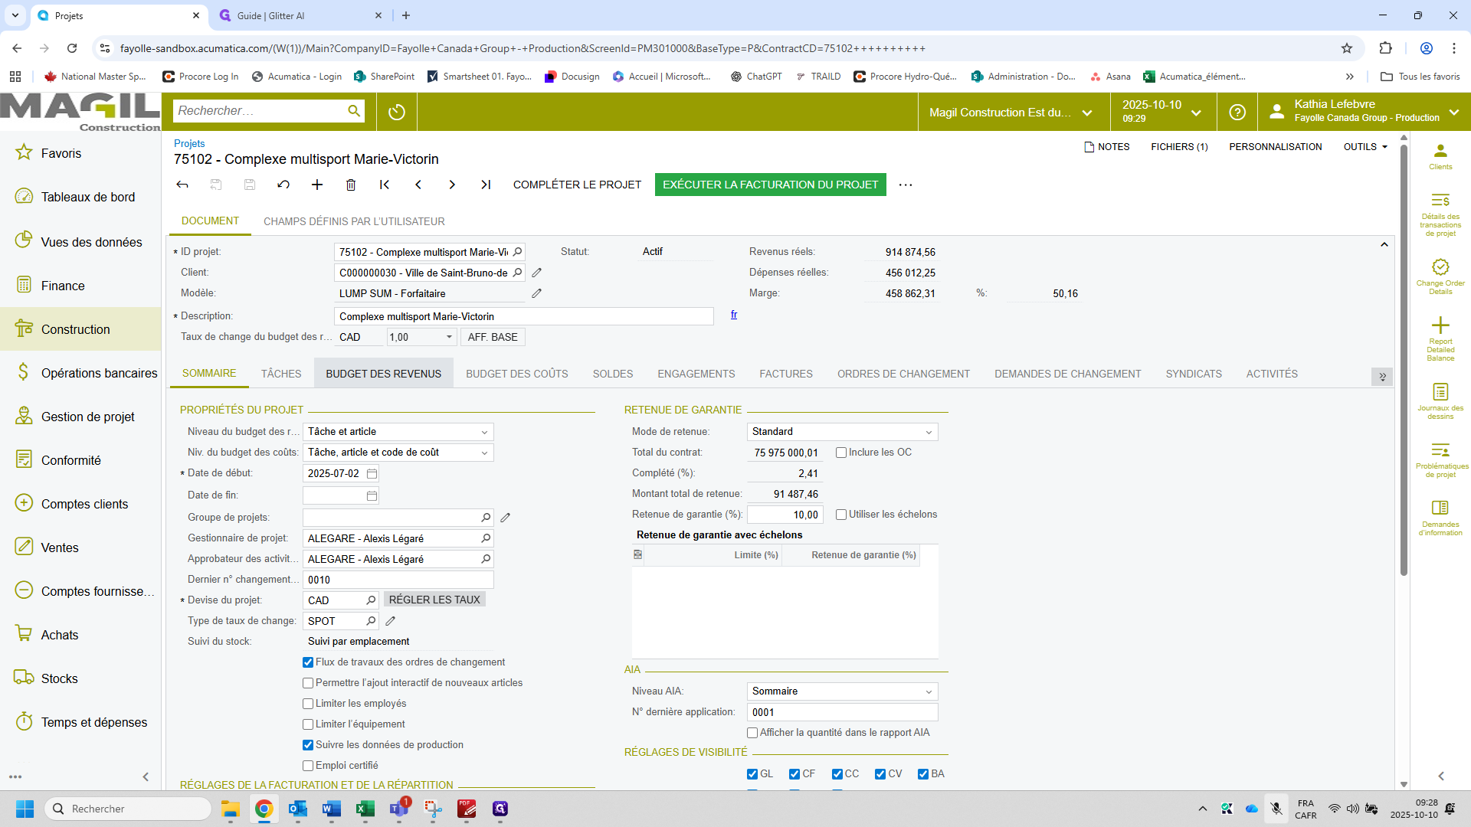This screenshot has height=827, width=1471.
Task: Click the delete record trash icon
Action: pyautogui.click(x=351, y=185)
